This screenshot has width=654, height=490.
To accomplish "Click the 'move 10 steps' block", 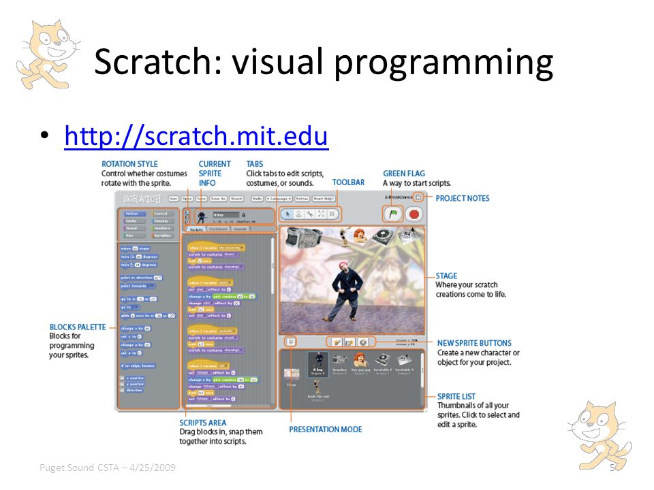I will [x=135, y=249].
